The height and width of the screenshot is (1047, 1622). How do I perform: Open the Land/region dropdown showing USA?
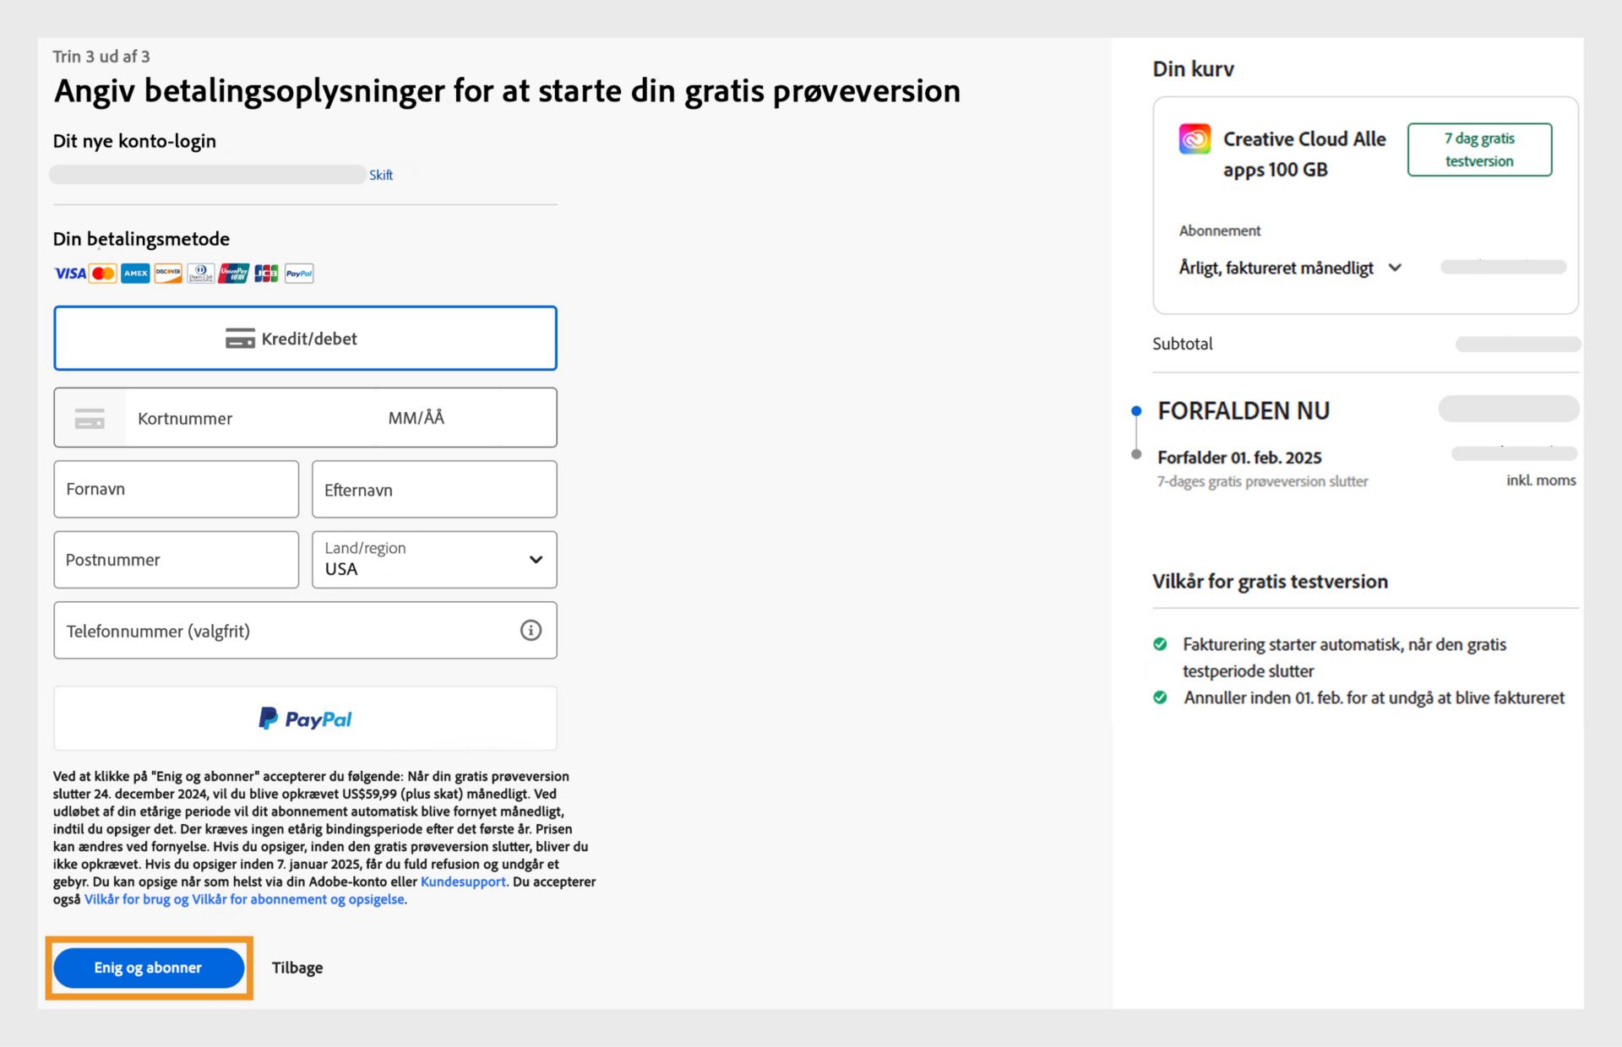pyautogui.click(x=434, y=560)
